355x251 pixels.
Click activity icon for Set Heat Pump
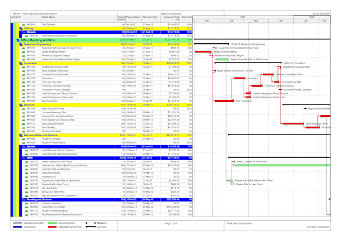click(27, 188)
